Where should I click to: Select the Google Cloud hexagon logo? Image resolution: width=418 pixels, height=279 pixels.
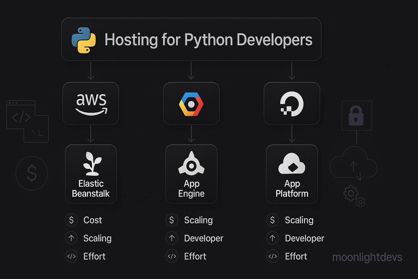[191, 104]
